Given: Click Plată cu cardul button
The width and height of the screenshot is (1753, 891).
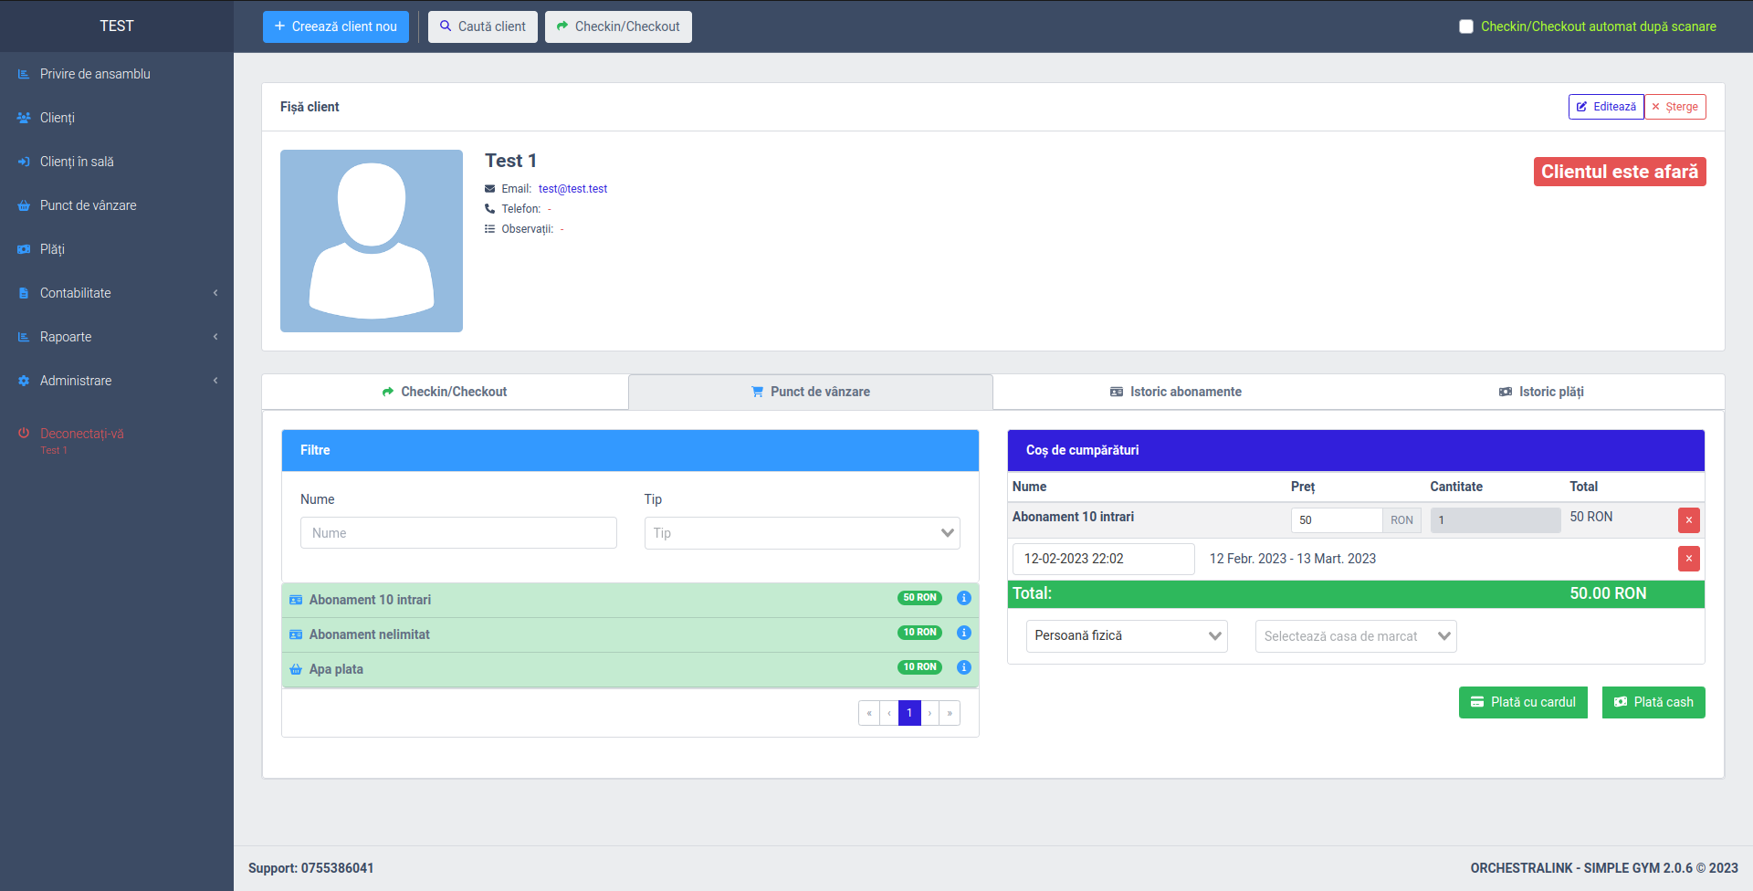Looking at the screenshot, I should coord(1523,702).
